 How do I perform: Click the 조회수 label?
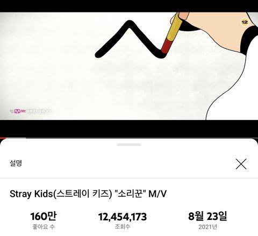coord(123,227)
